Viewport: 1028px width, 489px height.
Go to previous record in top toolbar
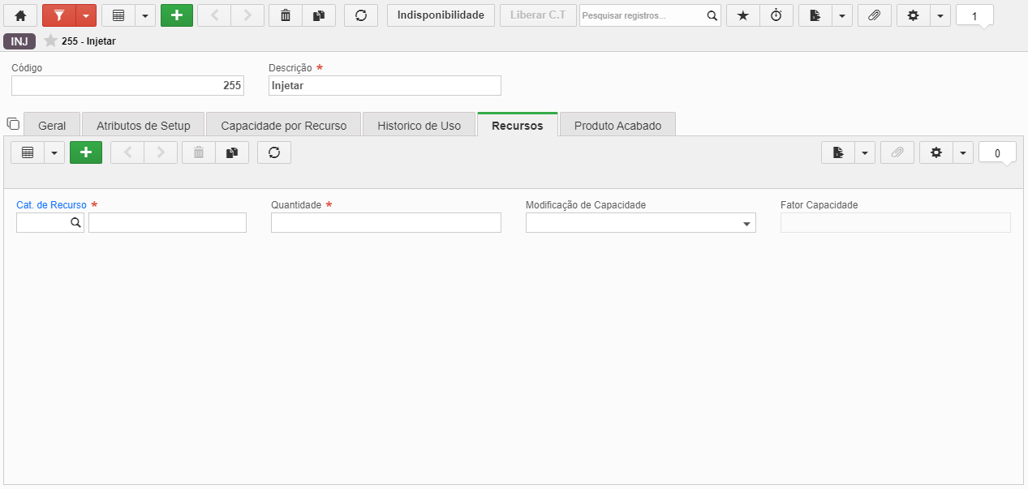(214, 15)
